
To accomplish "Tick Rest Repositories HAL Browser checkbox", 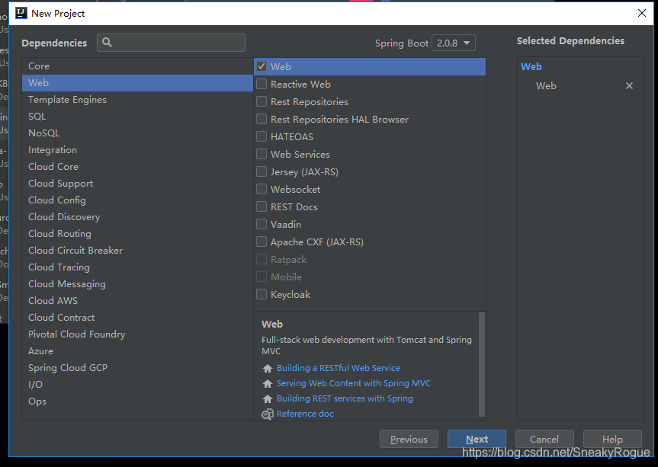I will pyautogui.click(x=262, y=119).
